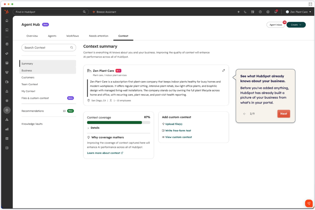Switch to the Needs attention tab

(x=98, y=36)
